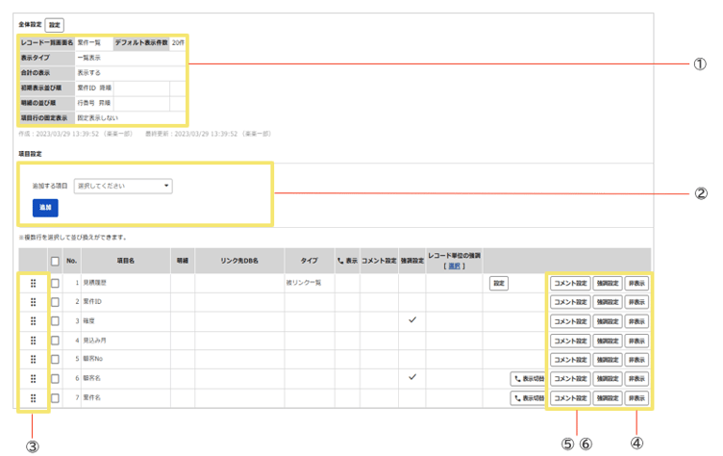This screenshot has width=723, height=456.
Task: Open コメント設定 for row 3 確度
Action: [570, 321]
